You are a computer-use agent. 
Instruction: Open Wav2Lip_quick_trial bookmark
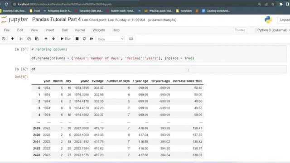coord(159,11)
